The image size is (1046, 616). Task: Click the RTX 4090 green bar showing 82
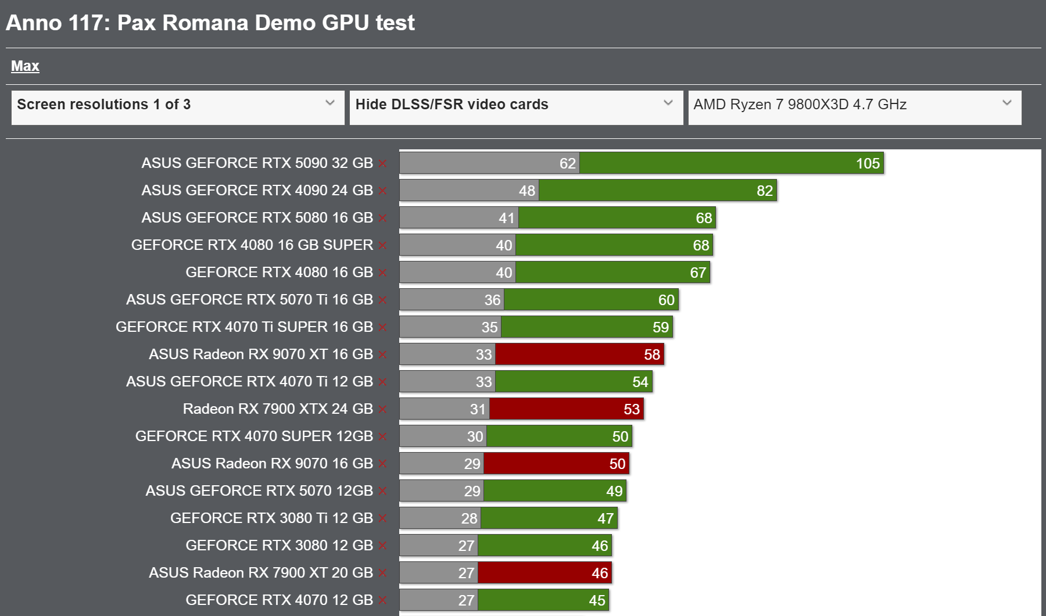coord(658,191)
